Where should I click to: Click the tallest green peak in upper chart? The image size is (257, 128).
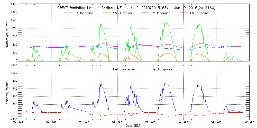point(166,23)
